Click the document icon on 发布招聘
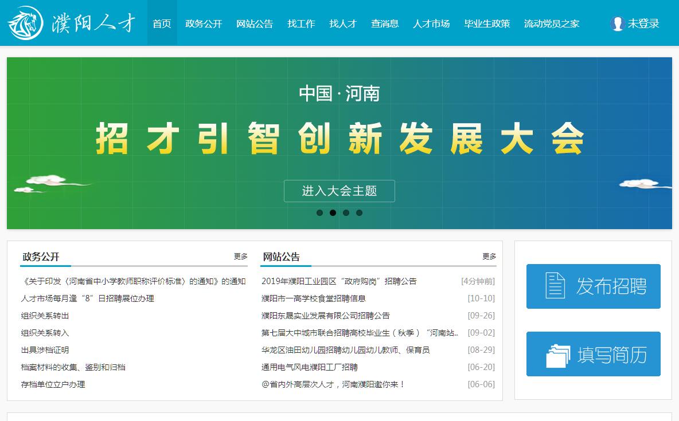679x421 pixels. coord(555,286)
